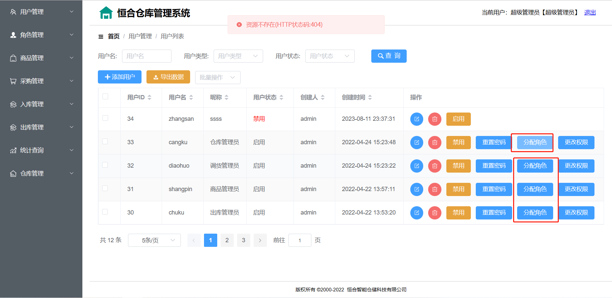The width and height of the screenshot is (612, 298).
Task: Sort the table by 创建人 column arrows
Action: 323,97
